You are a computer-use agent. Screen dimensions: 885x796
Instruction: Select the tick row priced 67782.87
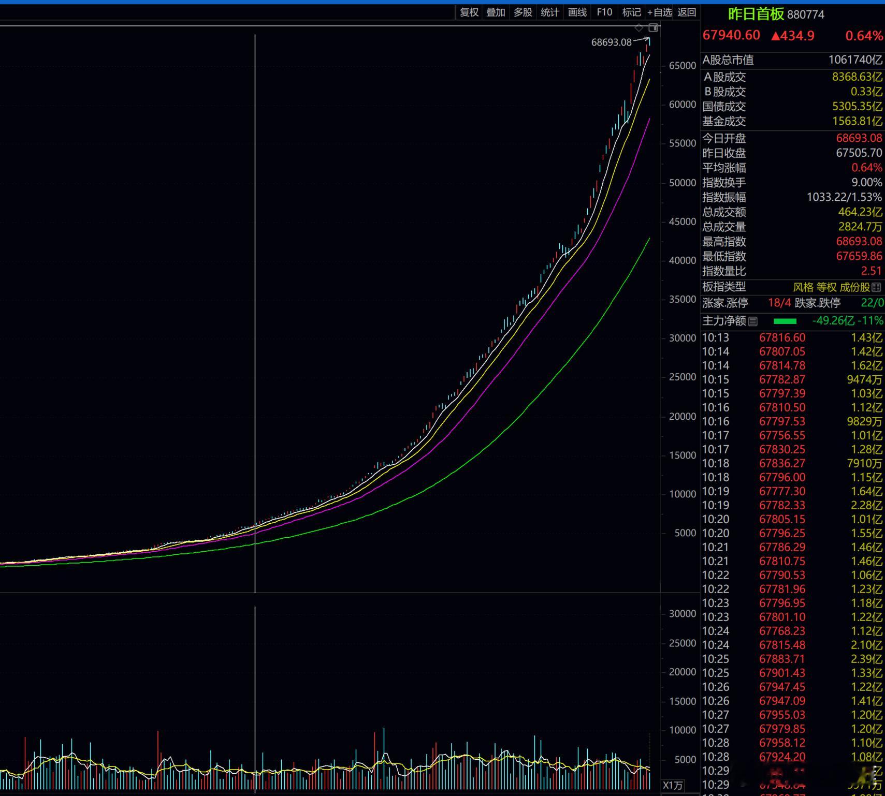pyautogui.click(x=792, y=380)
